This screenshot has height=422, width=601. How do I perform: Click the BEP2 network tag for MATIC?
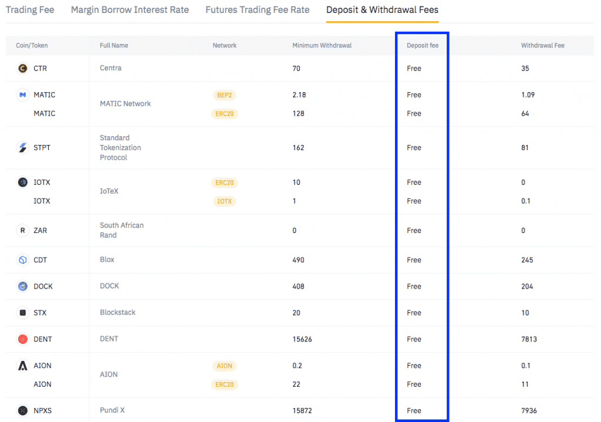[x=224, y=95]
